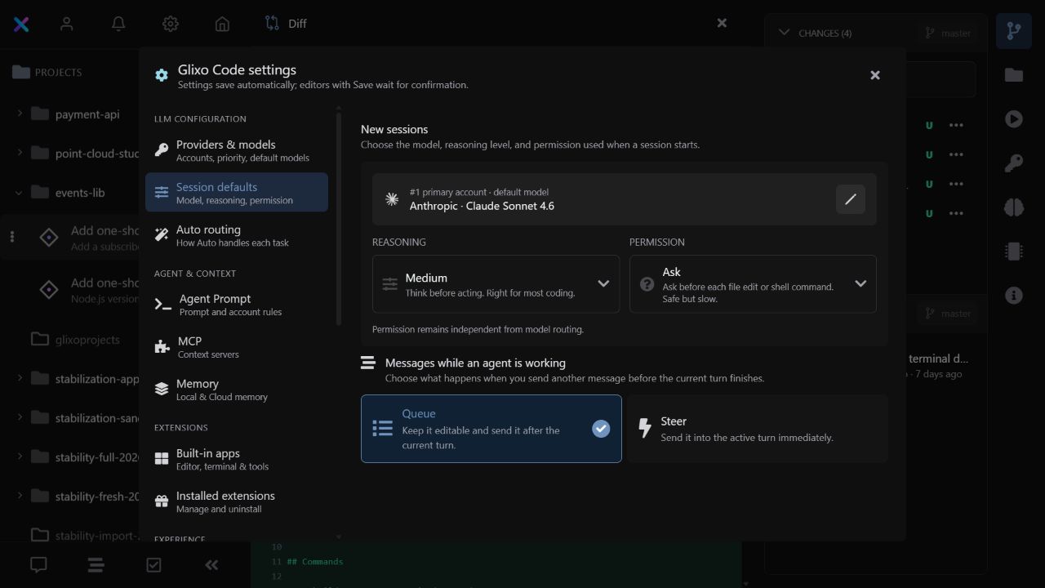
Task: Open the key icon in right sidebar
Action: coord(1014,163)
